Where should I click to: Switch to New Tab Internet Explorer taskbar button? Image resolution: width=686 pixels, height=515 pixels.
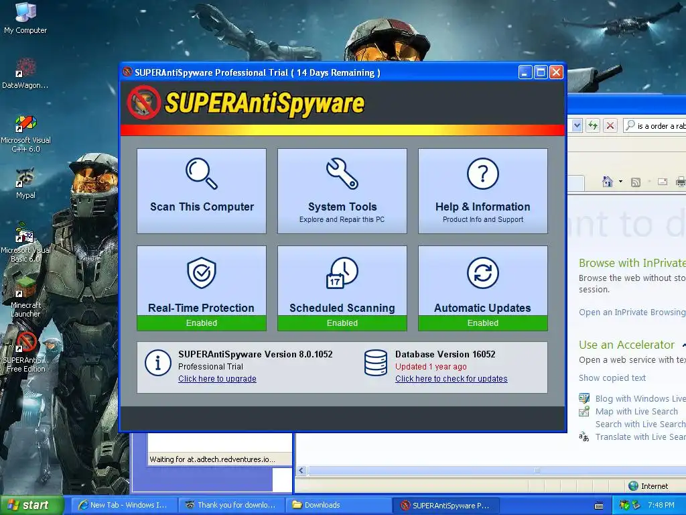pyautogui.click(x=124, y=505)
